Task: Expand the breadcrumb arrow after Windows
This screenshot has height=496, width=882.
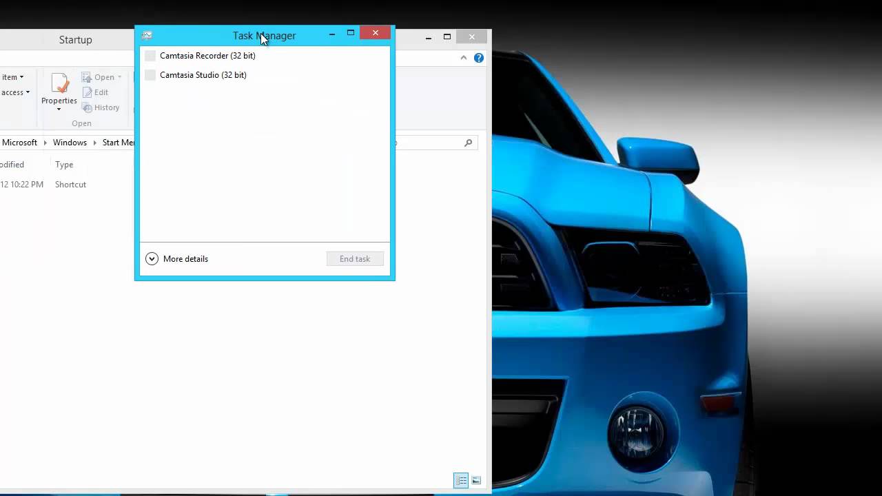Action: (95, 143)
